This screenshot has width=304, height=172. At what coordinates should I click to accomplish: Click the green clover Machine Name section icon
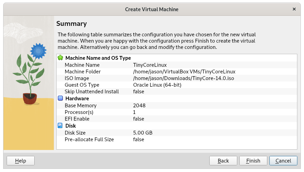60,58
